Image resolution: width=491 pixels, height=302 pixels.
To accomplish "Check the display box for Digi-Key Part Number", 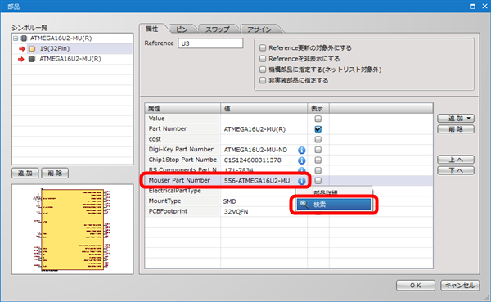I will [318, 150].
